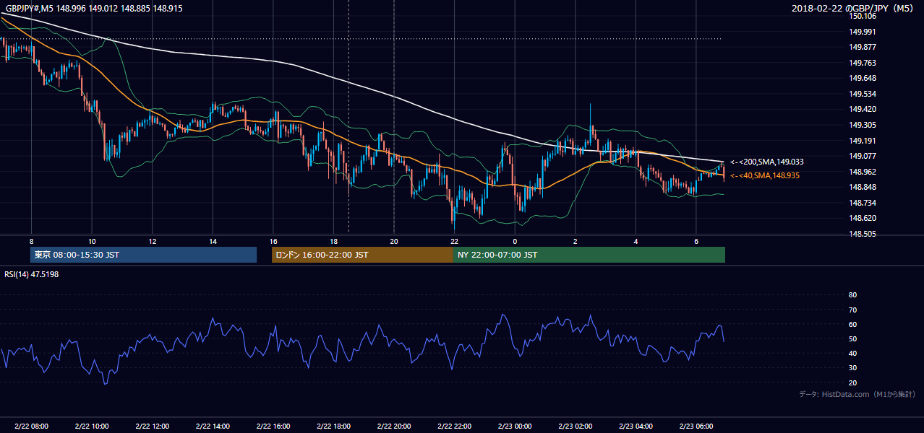Click price axis label 149.077
Viewport: 924px width, 433px height.
(x=863, y=156)
